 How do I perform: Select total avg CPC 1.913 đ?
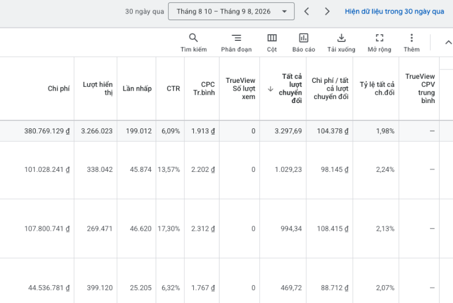[x=203, y=131]
